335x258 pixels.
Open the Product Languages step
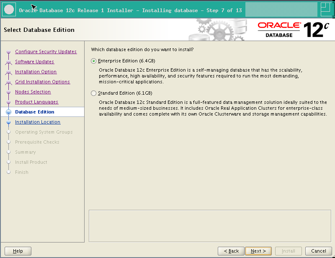click(36, 102)
